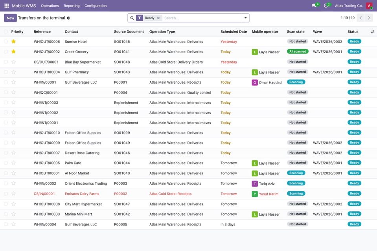Go to the next page of records
This screenshot has width=377, height=251.
pyautogui.click(x=369, y=18)
